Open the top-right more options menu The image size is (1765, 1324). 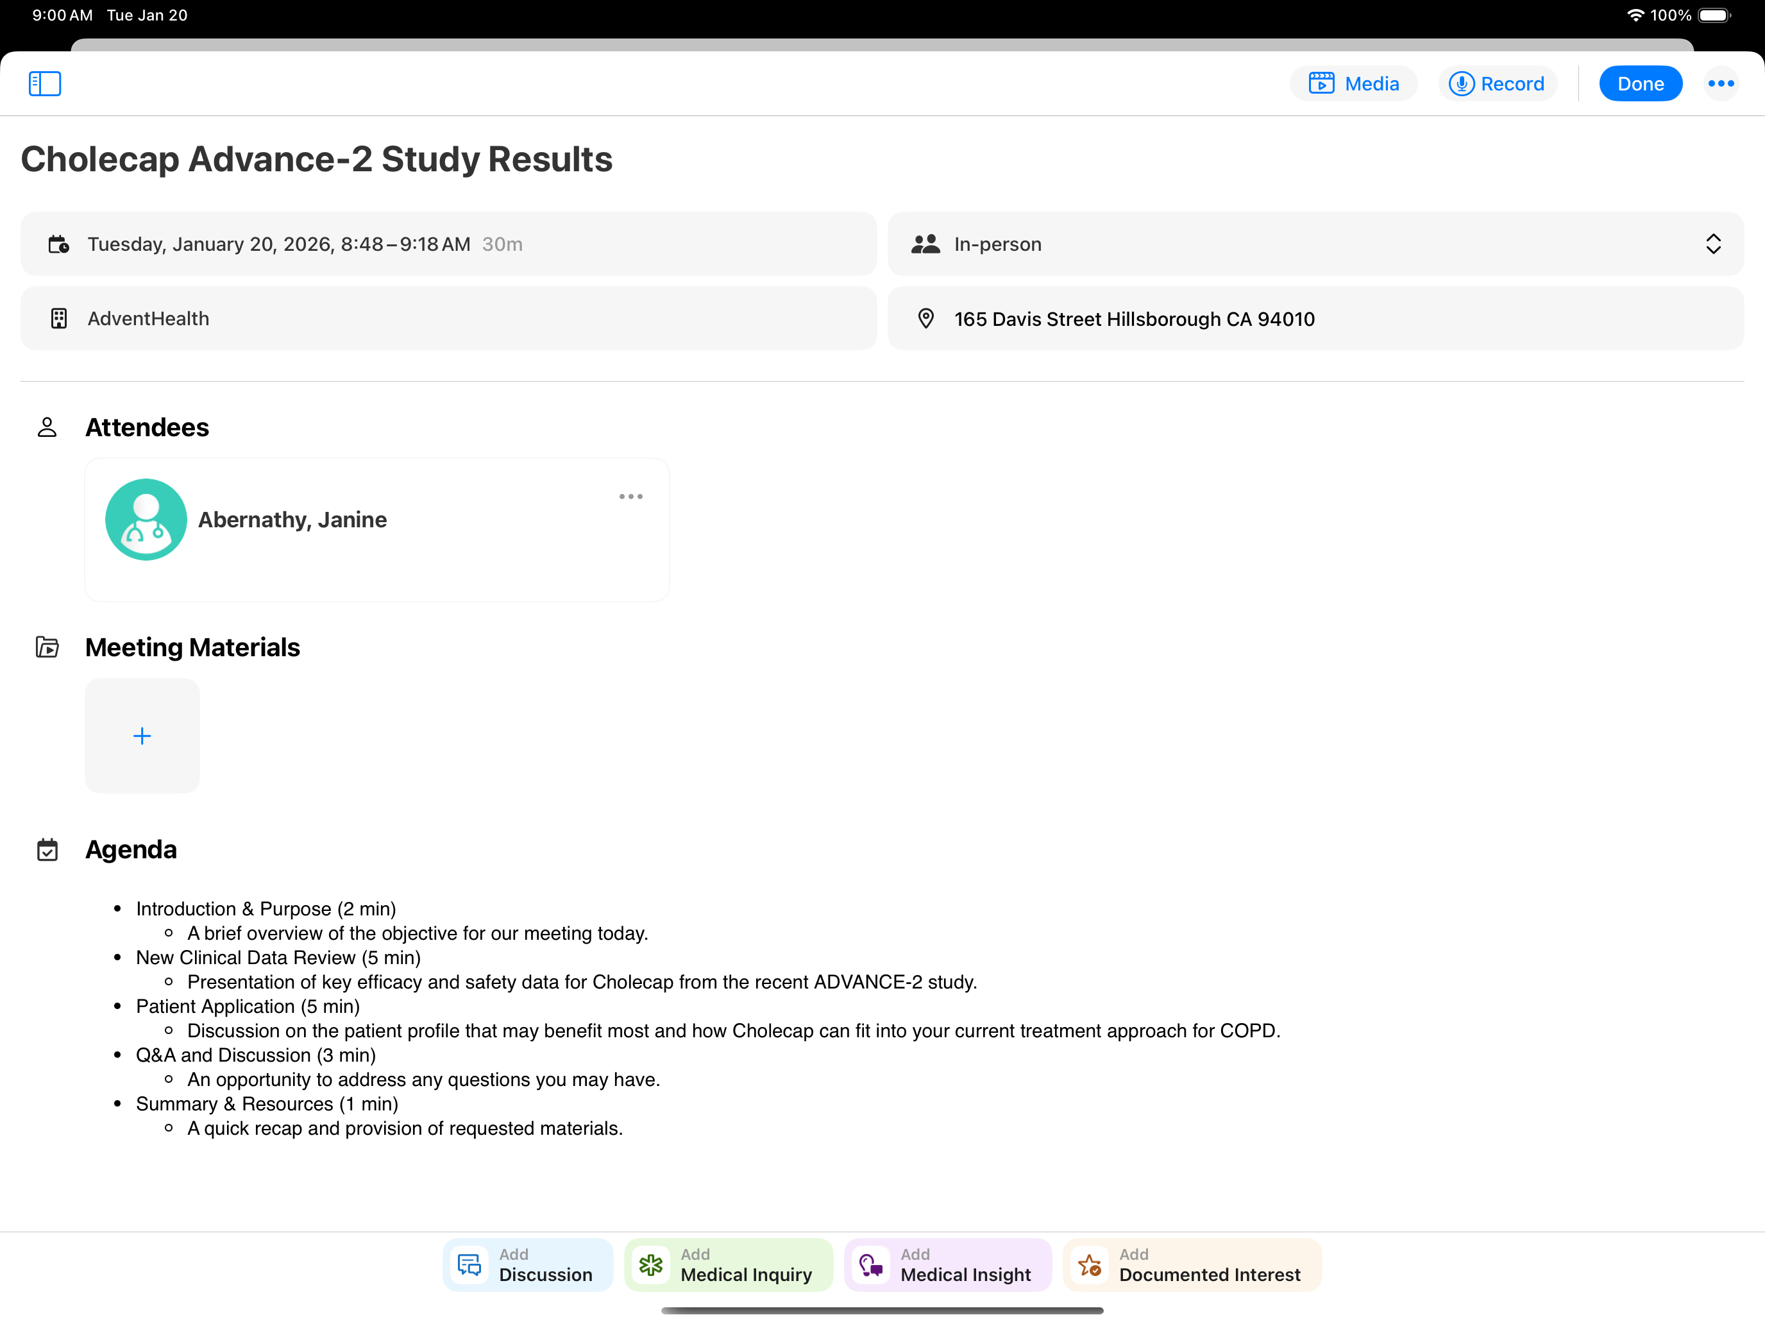coord(1720,84)
